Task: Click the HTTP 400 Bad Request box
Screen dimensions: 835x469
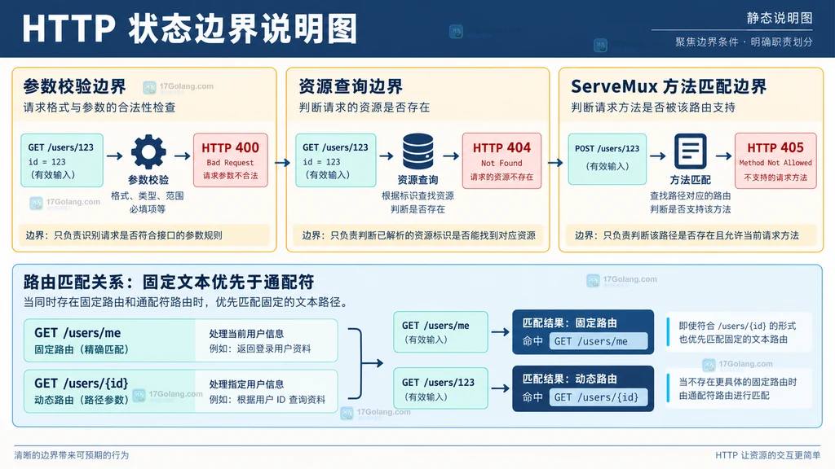Action: (x=231, y=160)
